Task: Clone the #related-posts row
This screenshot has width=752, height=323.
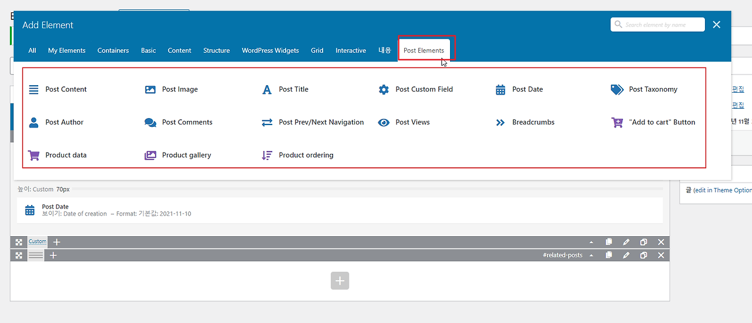Action: (x=643, y=255)
